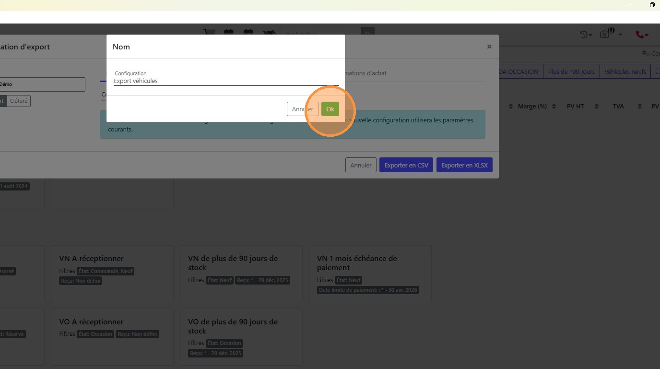
Task: Sort by the PV HT column header
Action: [575, 106]
